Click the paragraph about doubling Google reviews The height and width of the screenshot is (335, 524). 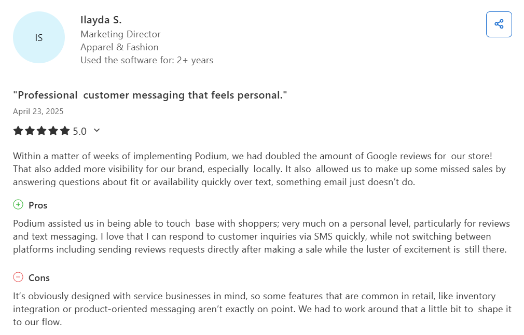click(x=259, y=169)
